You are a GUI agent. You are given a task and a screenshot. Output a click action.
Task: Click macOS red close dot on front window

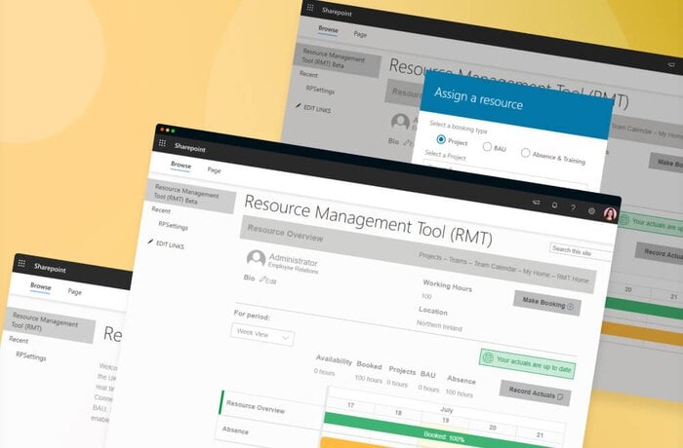[162, 129]
